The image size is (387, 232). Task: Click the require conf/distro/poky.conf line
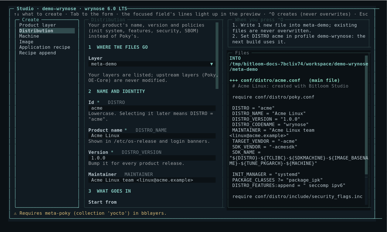(273, 97)
